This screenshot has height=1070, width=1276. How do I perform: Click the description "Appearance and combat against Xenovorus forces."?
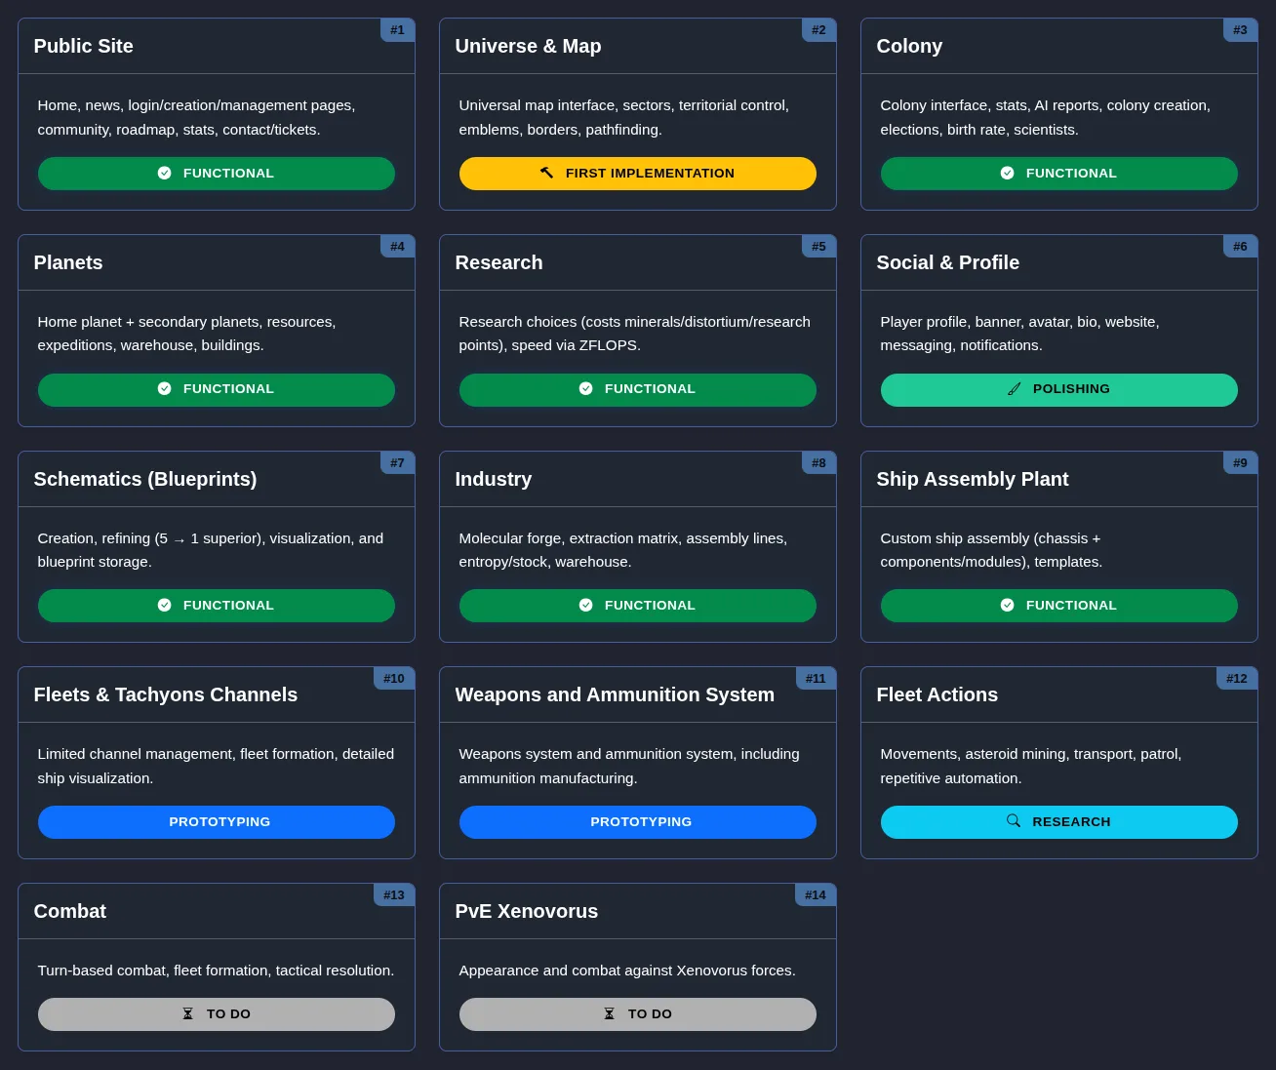coord(627,971)
